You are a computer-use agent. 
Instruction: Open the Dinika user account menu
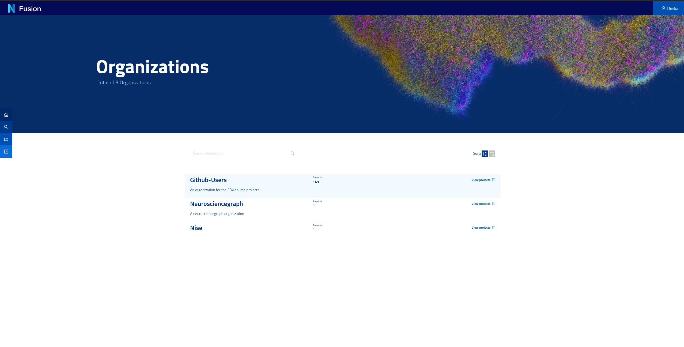click(x=668, y=8)
